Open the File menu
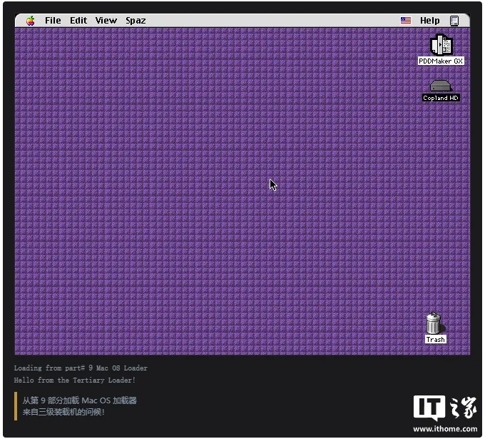The height and width of the screenshot is (439, 485). (x=53, y=21)
